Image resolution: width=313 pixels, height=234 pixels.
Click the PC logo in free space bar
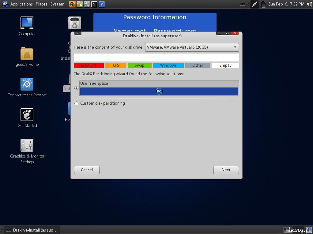(x=159, y=91)
